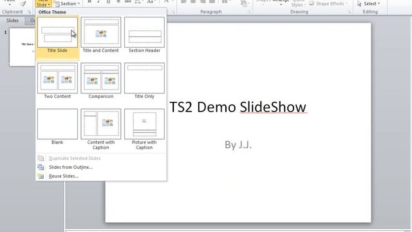Click the subtitle text By J.J.
This screenshot has width=412, height=232.
tap(238, 144)
